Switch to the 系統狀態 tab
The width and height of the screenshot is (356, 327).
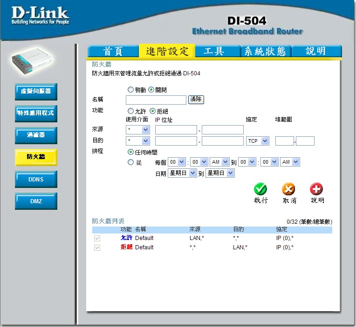coord(265,51)
